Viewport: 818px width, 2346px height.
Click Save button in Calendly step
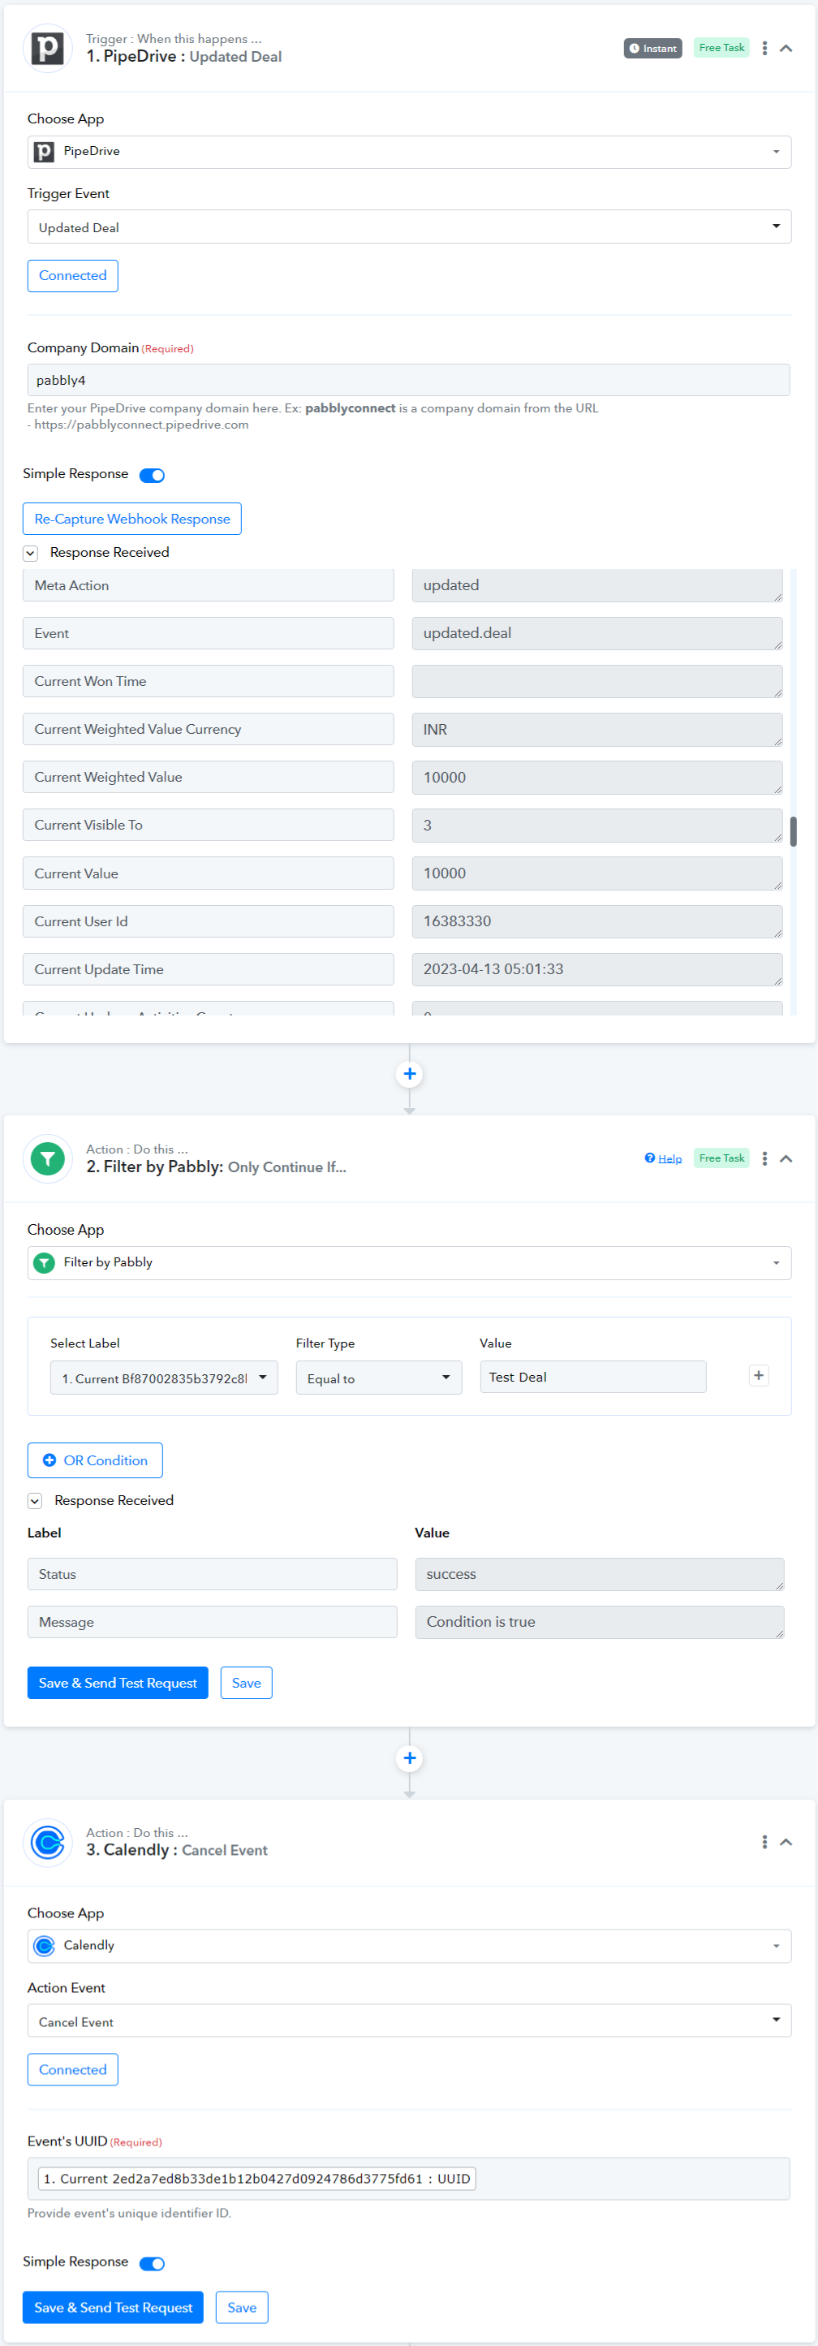pos(241,2308)
